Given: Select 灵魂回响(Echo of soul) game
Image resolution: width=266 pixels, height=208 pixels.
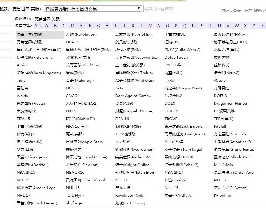Looking at the screenshot, I should [x=86, y=180].
